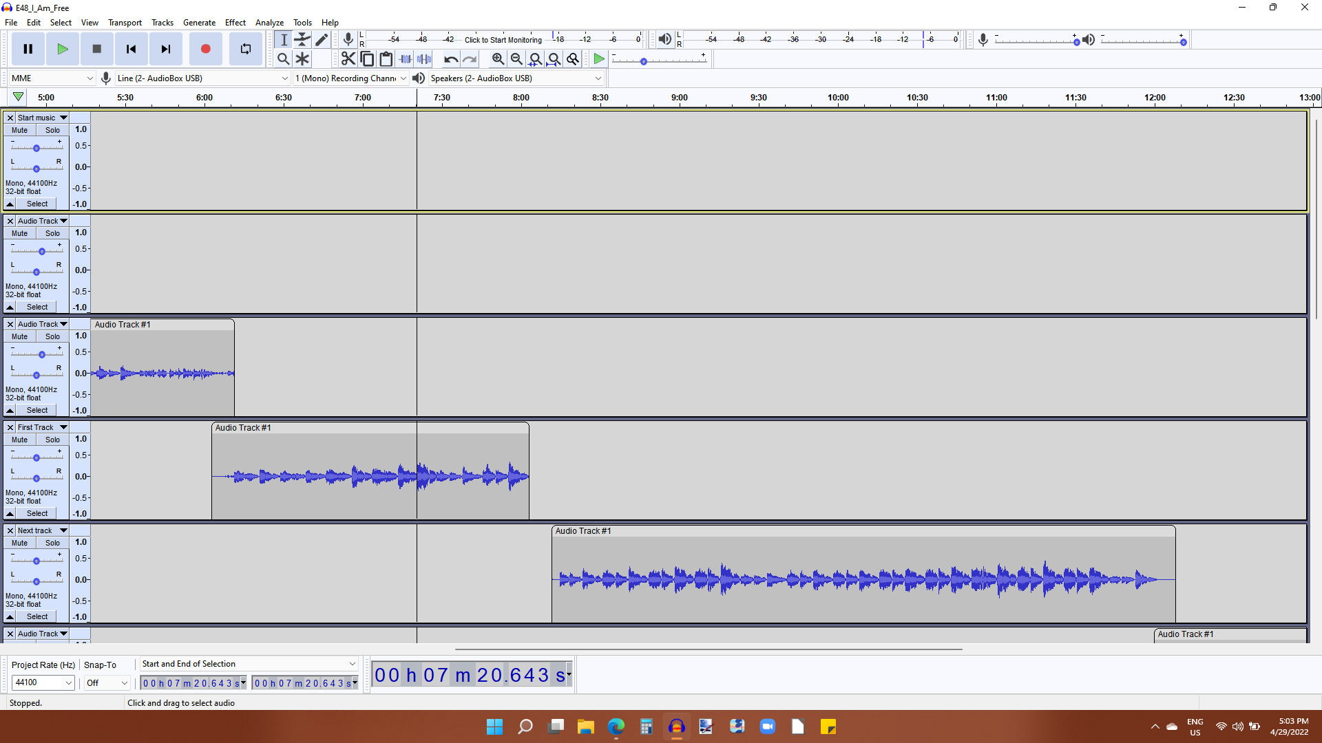
Task: Click the Trim audio icon
Action: coord(406,59)
